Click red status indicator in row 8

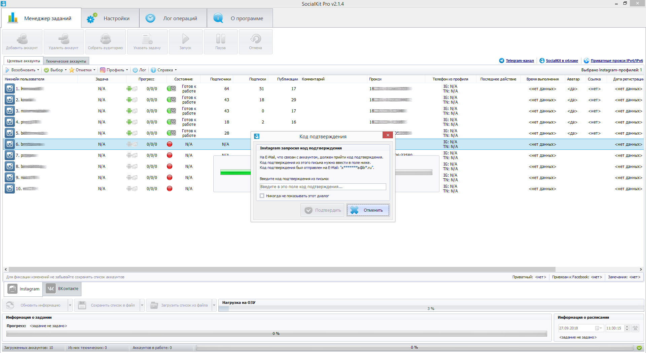click(x=170, y=167)
